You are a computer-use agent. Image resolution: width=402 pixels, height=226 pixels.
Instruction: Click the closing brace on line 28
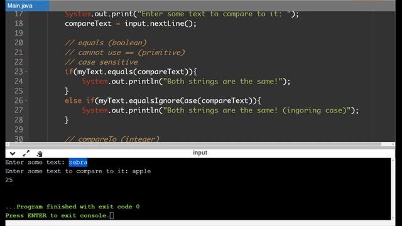67,120
